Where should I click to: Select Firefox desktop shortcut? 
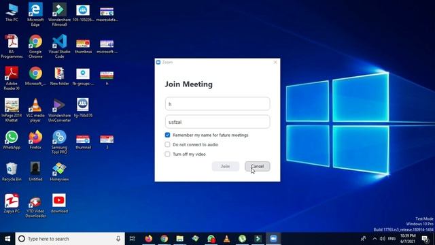pos(35,140)
